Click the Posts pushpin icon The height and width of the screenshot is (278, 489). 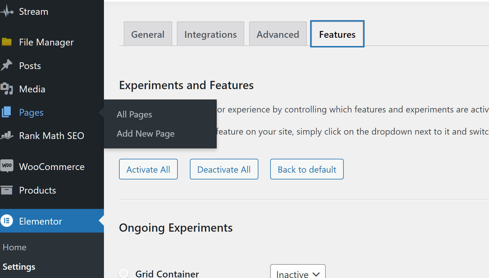pos(7,65)
